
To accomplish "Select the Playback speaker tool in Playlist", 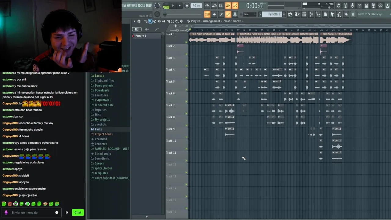I will (181, 21).
